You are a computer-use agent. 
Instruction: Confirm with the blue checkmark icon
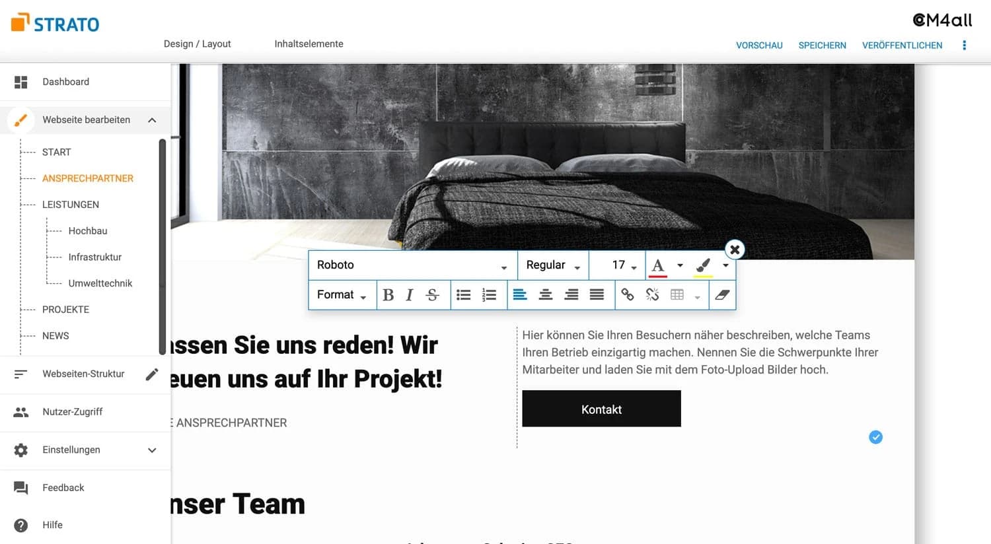tap(875, 437)
